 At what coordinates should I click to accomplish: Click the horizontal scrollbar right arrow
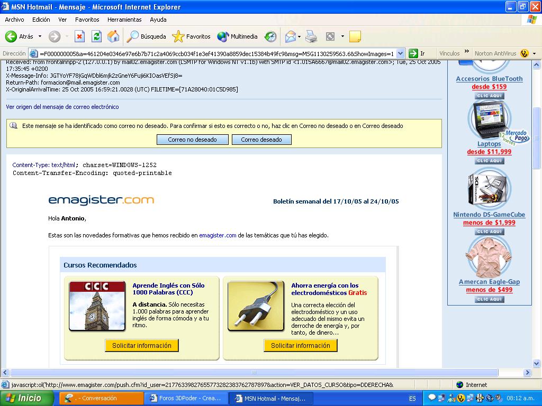(x=528, y=372)
